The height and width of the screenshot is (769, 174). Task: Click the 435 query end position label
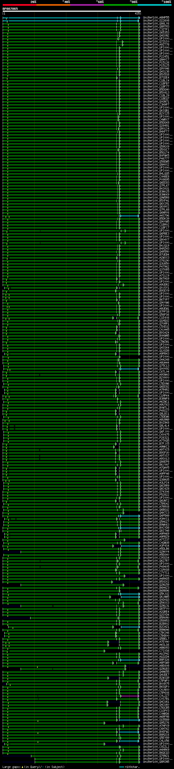tap(137, 13)
